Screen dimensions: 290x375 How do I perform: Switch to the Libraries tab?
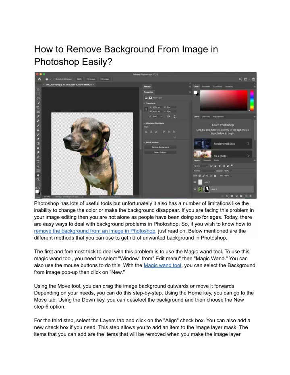click(205, 117)
